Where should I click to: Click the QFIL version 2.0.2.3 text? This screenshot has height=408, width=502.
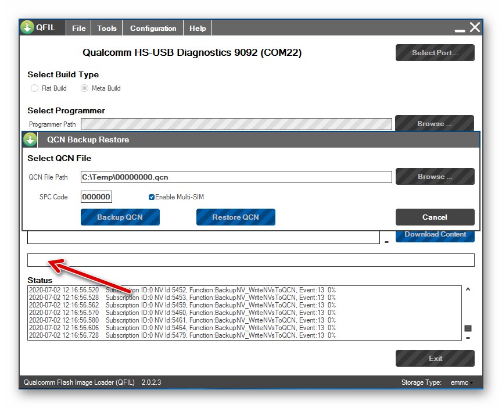(152, 382)
